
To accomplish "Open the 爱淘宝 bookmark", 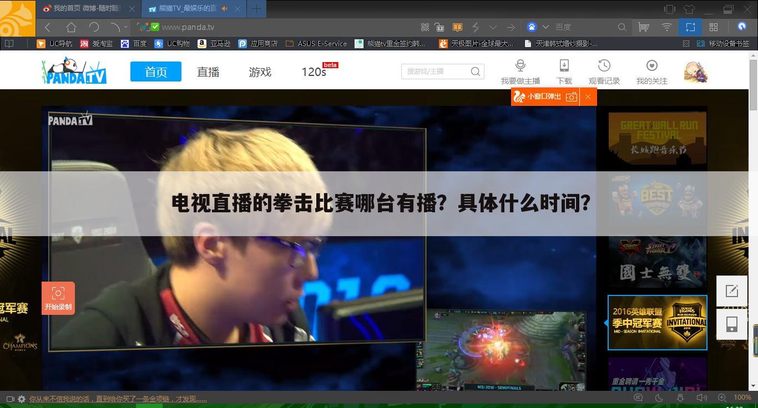I will click(x=96, y=43).
